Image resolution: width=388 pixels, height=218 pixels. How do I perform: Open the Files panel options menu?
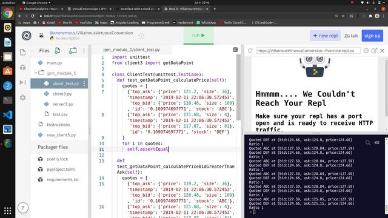(84, 51)
